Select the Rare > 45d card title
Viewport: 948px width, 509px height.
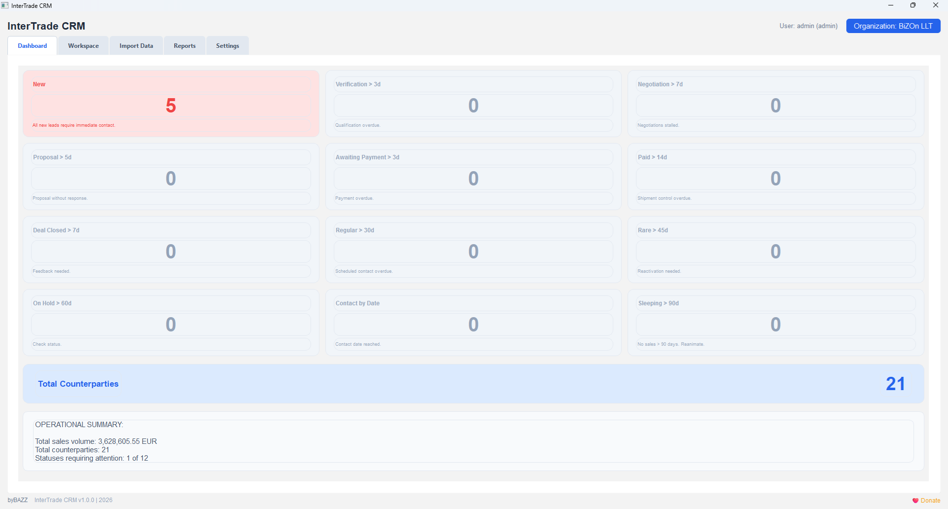click(x=653, y=230)
